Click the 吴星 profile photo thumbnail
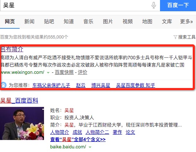The width and height of the screenshot is (196, 152). (x=22, y=123)
